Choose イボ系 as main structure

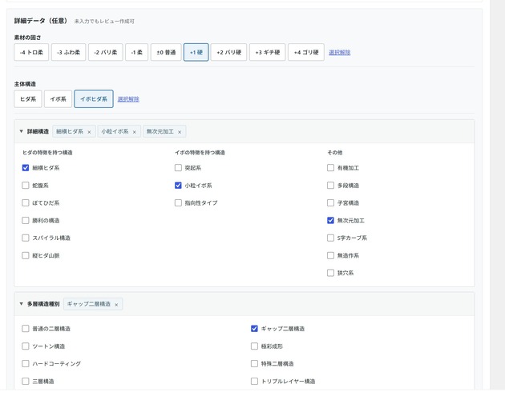(x=58, y=99)
